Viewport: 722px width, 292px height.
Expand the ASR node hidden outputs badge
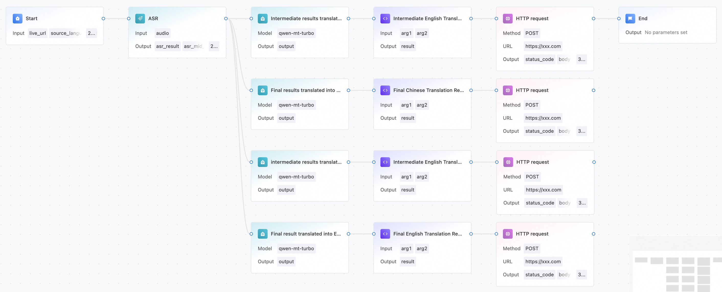[x=214, y=46]
